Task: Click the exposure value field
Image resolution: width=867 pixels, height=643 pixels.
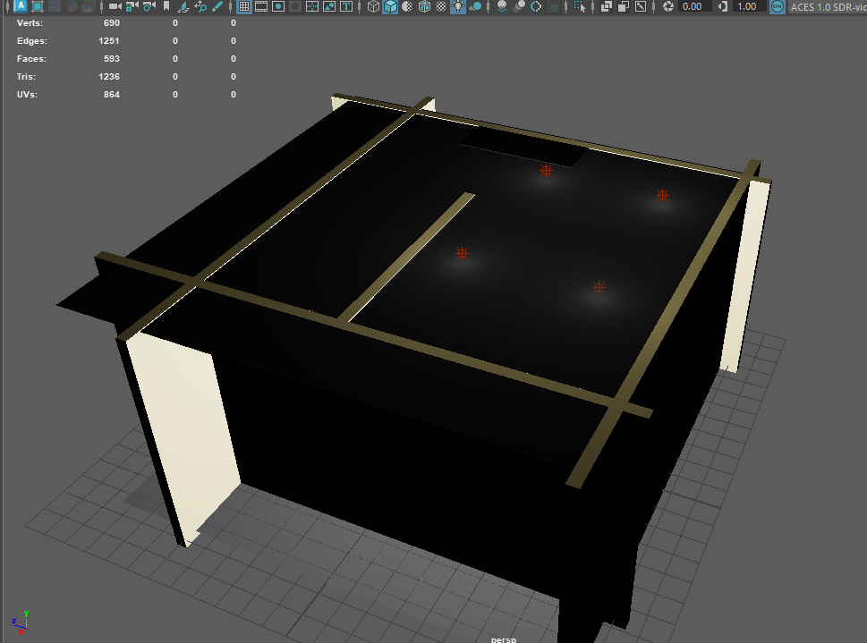Action: coord(692,6)
